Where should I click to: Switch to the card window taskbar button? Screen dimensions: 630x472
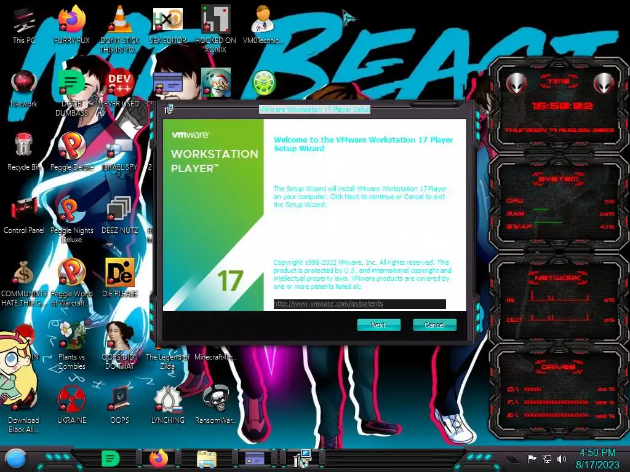click(255, 458)
